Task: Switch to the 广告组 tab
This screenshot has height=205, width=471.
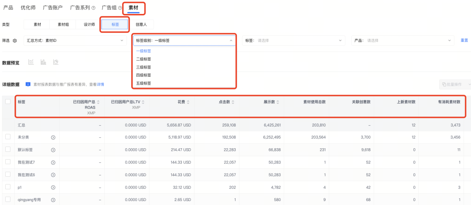Action: pos(109,8)
